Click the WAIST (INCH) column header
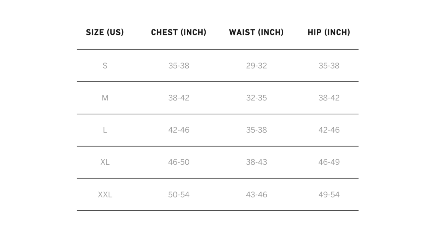435x230 pixels. click(256, 32)
